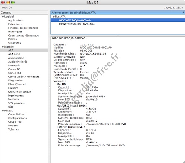The image size is (185, 163).
Task: Click the Mac OS X Install DVD heading
Action: [x=71, y=106]
